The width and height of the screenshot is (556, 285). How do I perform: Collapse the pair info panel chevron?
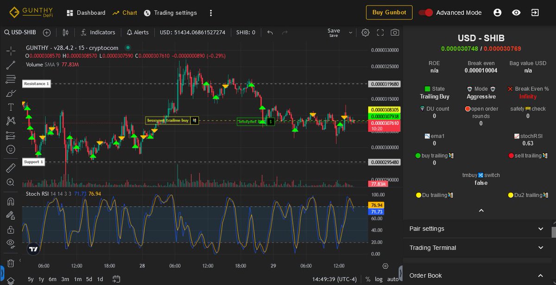(x=481, y=211)
